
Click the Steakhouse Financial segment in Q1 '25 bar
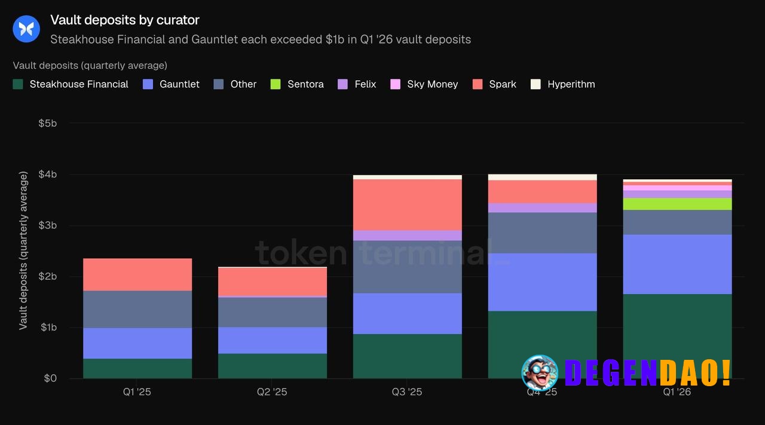pyautogui.click(x=137, y=369)
